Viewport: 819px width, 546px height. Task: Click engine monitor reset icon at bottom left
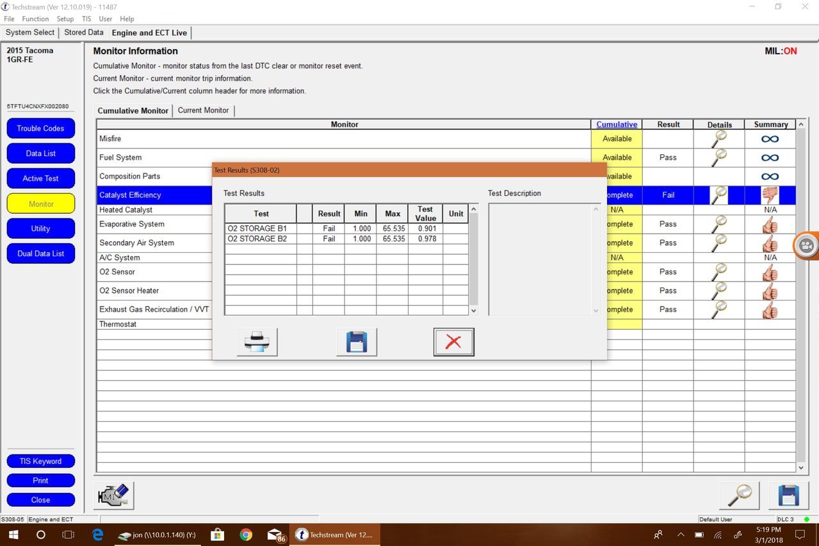(x=114, y=495)
